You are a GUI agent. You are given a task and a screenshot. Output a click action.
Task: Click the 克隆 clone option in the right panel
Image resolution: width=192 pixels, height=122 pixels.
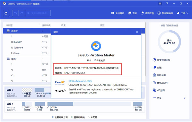tap(157, 68)
